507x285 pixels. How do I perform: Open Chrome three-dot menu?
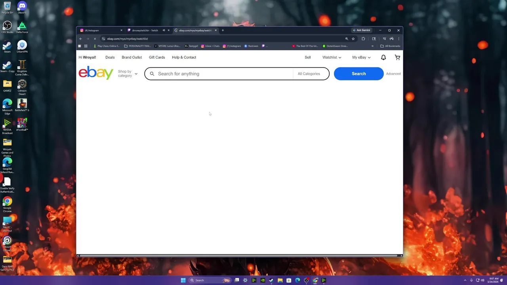398,39
